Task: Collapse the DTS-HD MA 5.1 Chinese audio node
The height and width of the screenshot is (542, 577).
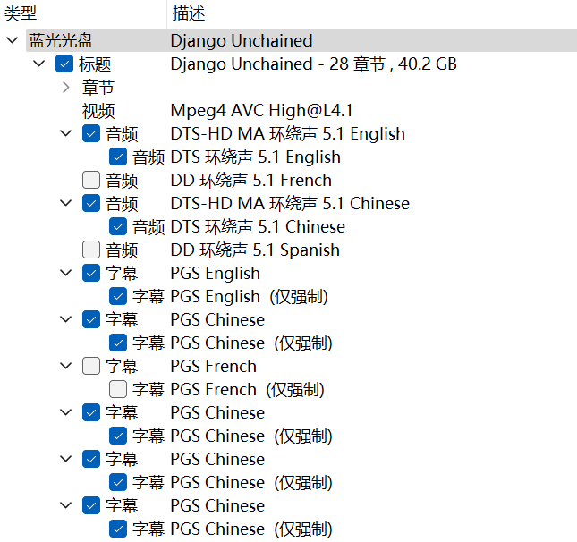Action: coord(66,203)
